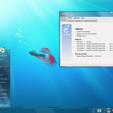113x113 pixels.
Task: Click the État du système heading
Action: (x=81, y=54)
